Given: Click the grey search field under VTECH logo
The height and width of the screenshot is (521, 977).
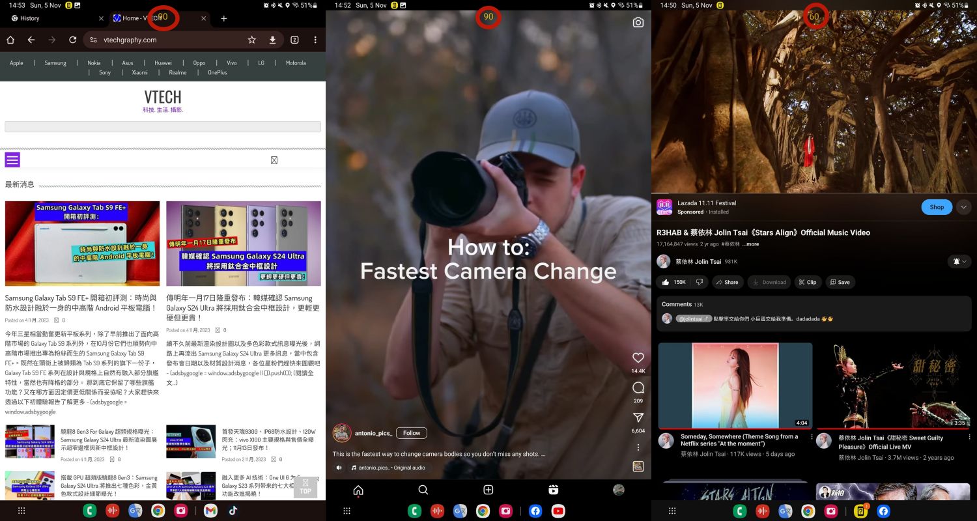Looking at the screenshot, I should pyautogui.click(x=163, y=126).
